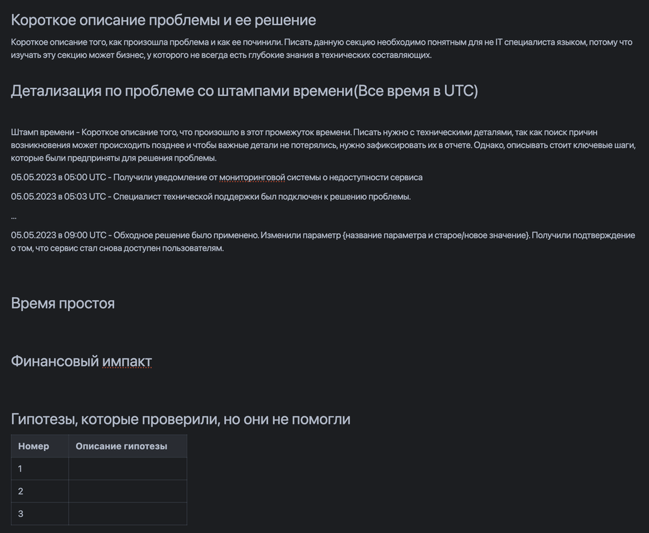Click underlined word 'мониторинговой'
Viewport: 649px width, 533px height.
pos(251,177)
